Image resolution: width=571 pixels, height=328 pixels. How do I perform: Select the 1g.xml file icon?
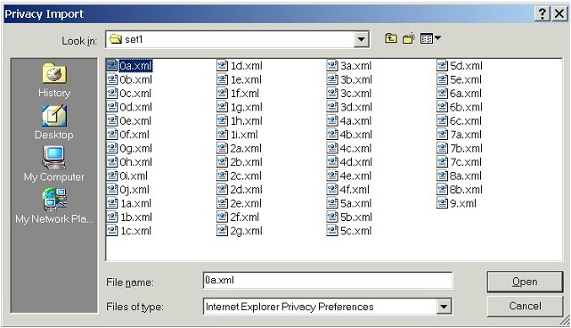pyautogui.click(x=222, y=107)
